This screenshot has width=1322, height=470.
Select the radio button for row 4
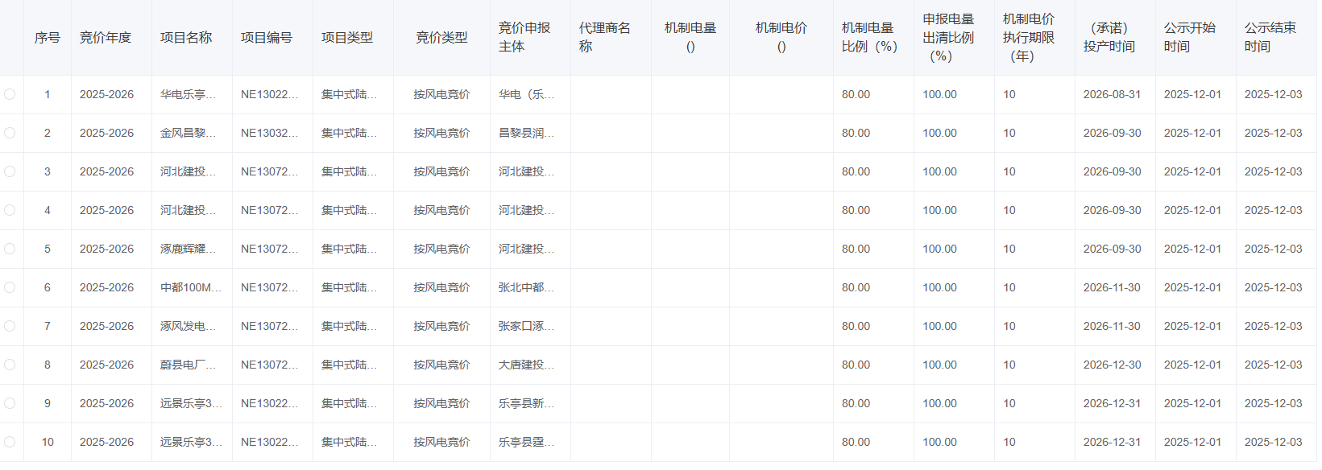[10, 210]
